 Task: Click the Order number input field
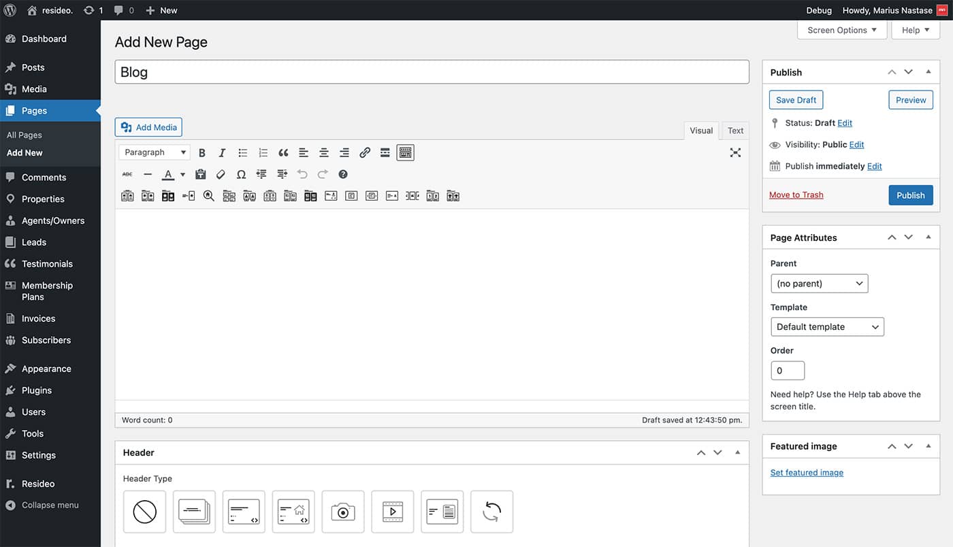(x=788, y=371)
